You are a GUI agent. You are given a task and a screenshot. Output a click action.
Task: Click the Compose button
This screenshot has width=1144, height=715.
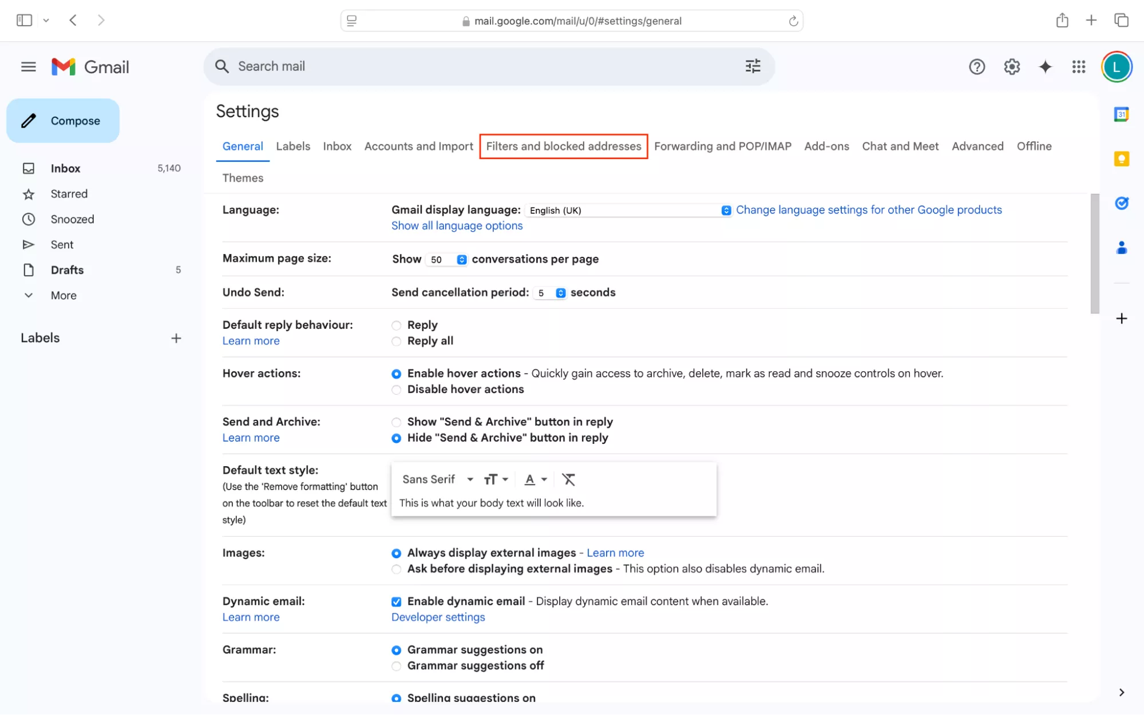point(63,121)
